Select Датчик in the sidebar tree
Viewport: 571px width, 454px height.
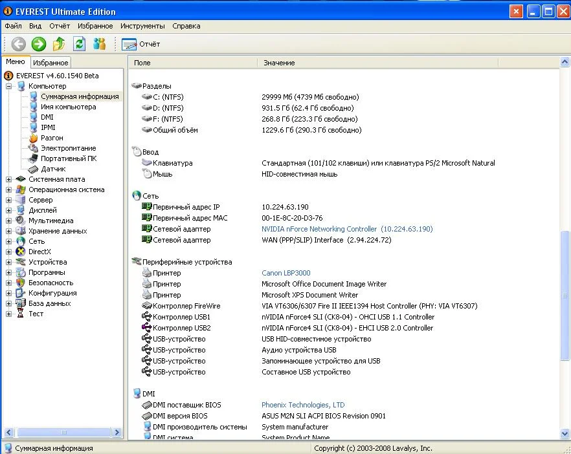(53, 169)
